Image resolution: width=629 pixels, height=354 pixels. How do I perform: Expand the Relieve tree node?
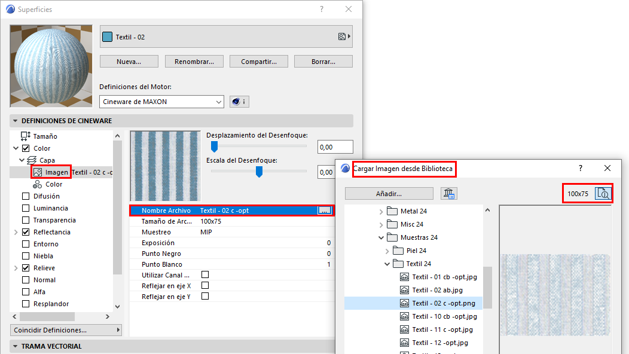click(x=16, y=268)
